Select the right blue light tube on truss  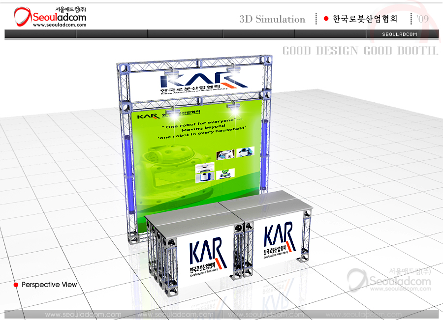click(x=265, y=142)
